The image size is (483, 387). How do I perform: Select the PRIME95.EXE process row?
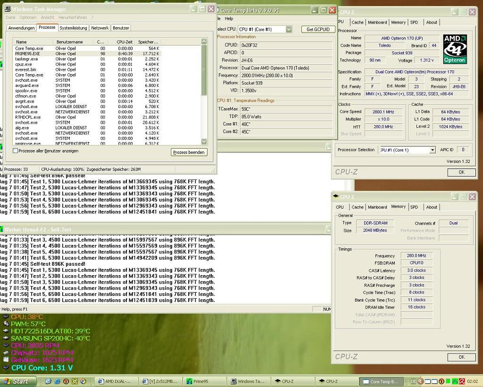87,54
